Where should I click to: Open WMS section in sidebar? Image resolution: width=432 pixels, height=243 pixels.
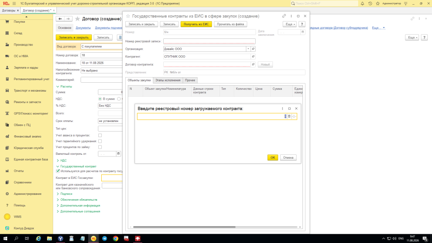[x=17, y=217]
